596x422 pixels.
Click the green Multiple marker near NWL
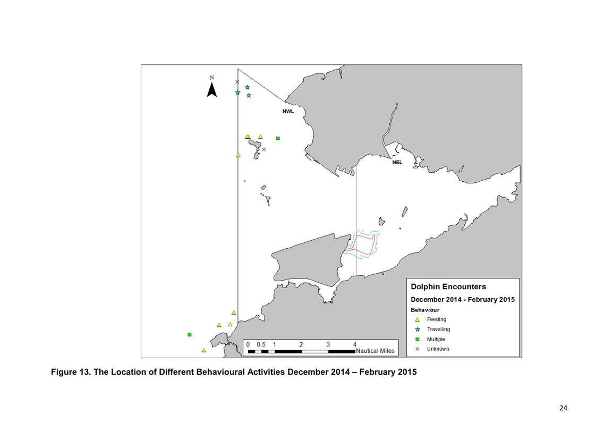pos(278,138)
